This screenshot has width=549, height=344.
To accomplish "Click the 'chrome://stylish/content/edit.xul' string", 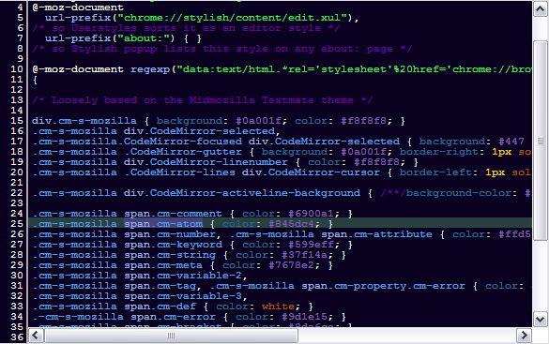I will click(x=232, y=18).
